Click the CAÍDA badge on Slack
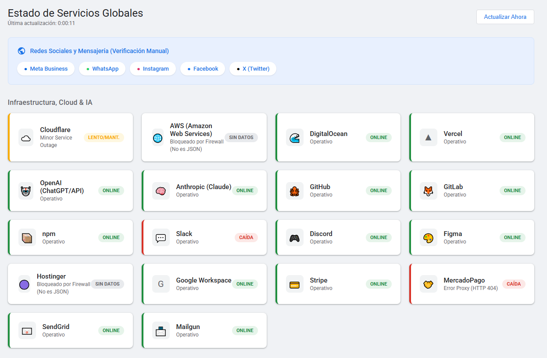This screenshot has width=547, height=358. click(x=246, y=238)
